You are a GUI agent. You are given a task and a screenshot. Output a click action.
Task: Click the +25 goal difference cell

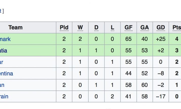161,39
